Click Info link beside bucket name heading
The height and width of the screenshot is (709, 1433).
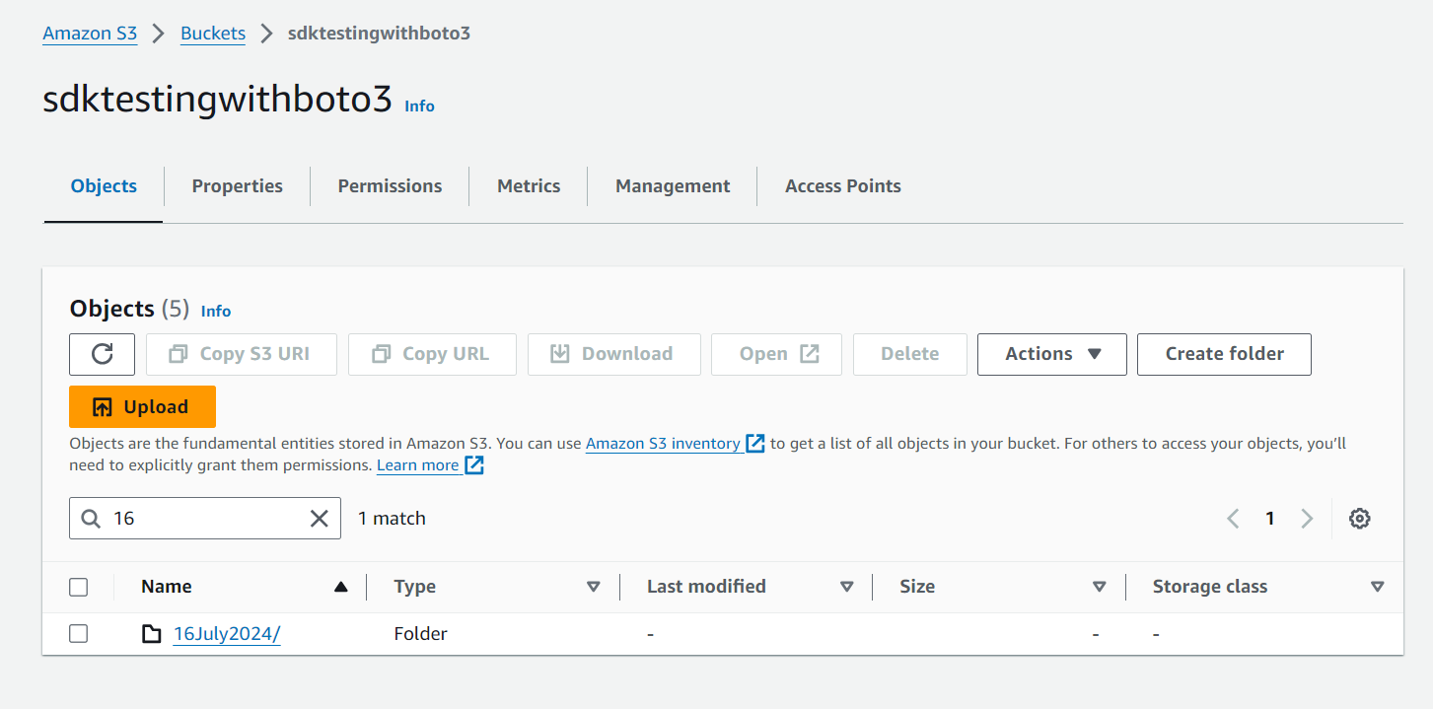pos(419,106)
